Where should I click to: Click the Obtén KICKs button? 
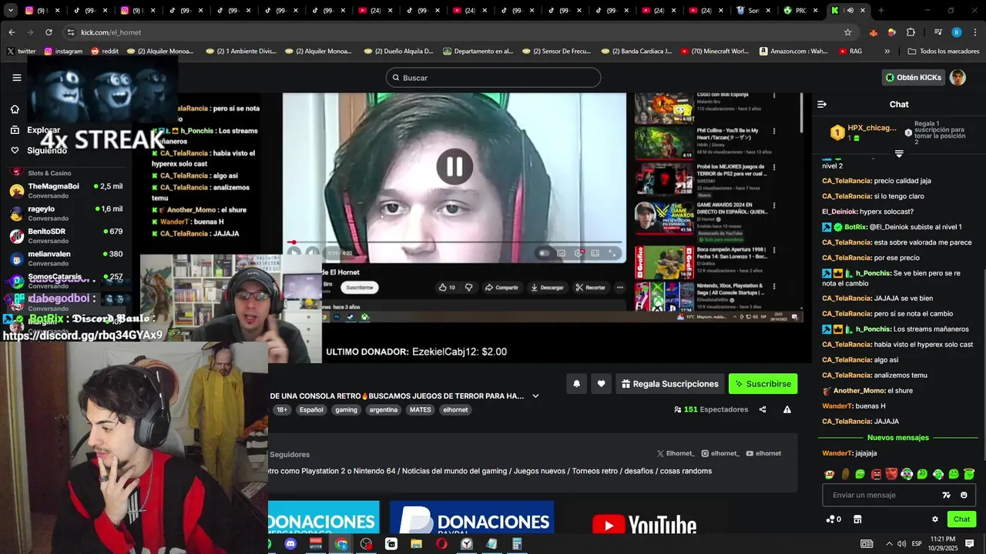click(x=913, y=78)
